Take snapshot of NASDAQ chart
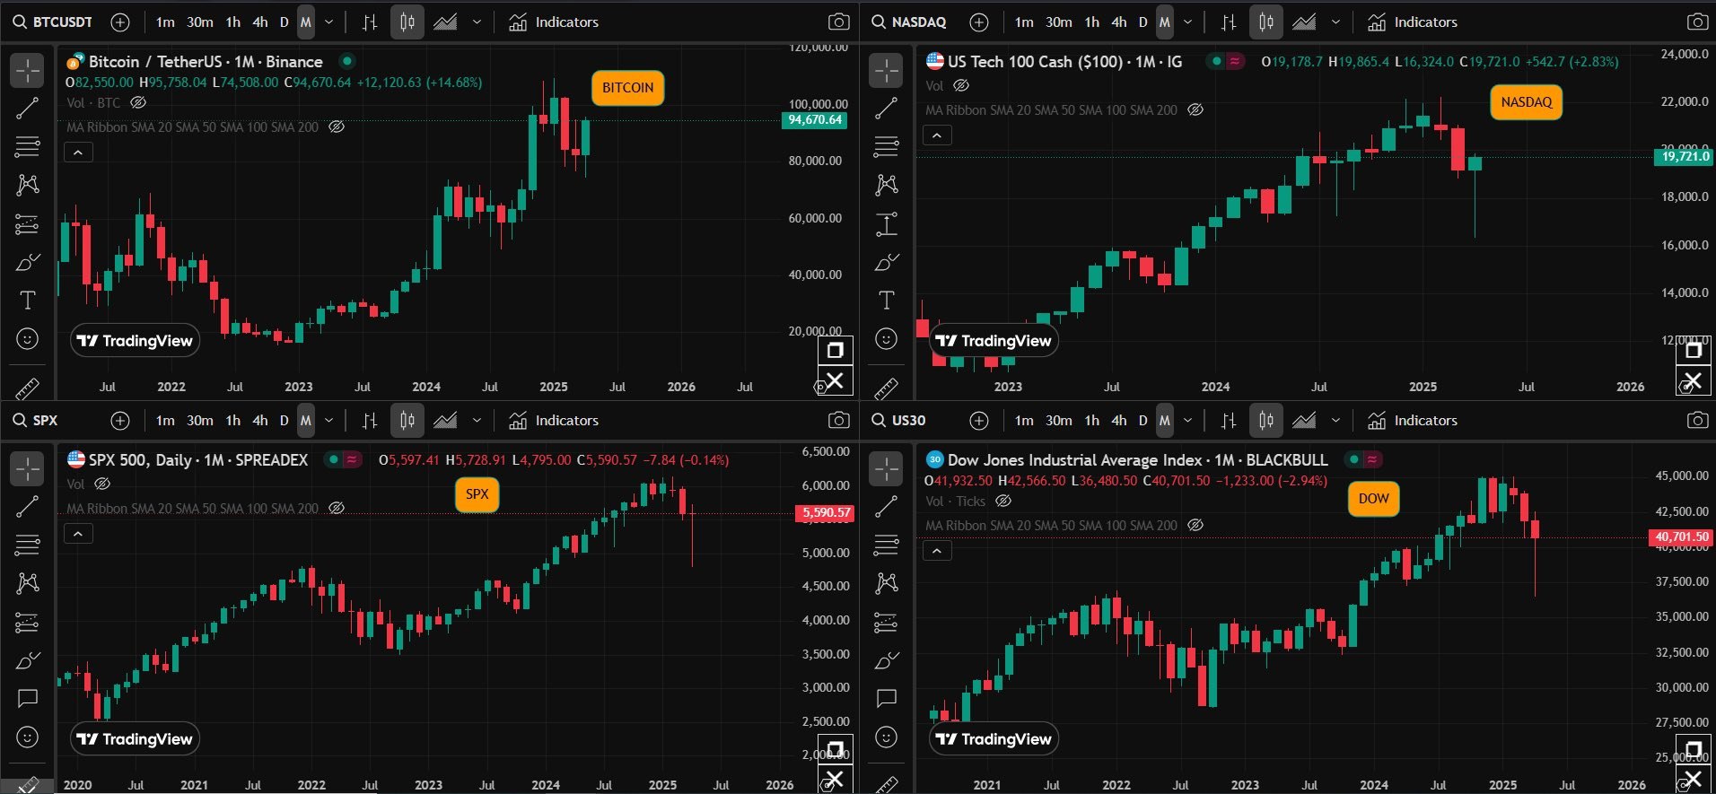This screenshot has height=794, width=1716. pos(1697,22)
